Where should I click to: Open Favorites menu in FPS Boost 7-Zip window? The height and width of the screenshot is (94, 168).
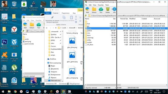[x=101, y=5]
